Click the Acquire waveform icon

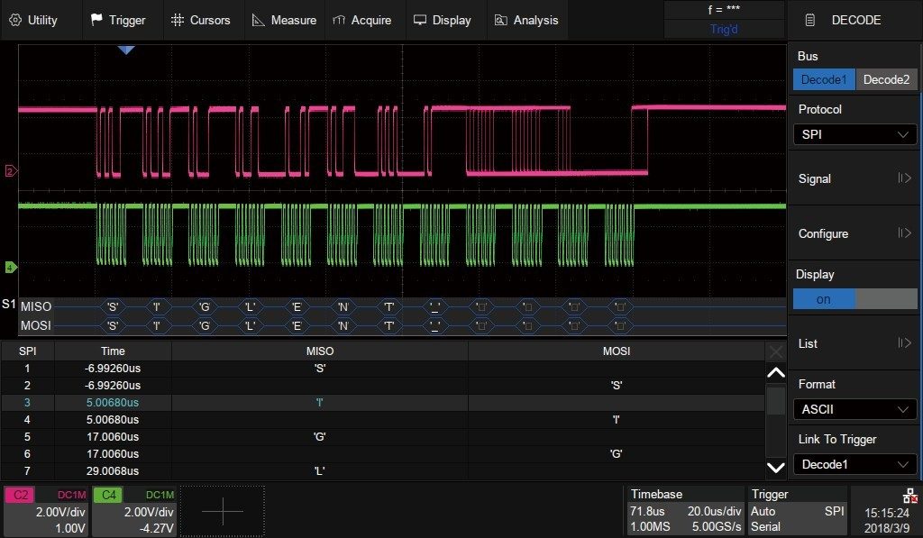pyautogui.click(x=339, y=20)
